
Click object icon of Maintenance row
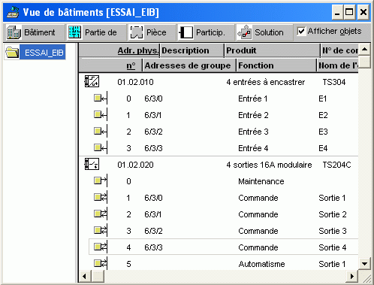pos(101,180)
